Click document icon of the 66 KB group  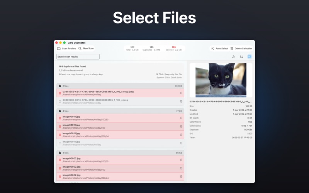point(60,153)
